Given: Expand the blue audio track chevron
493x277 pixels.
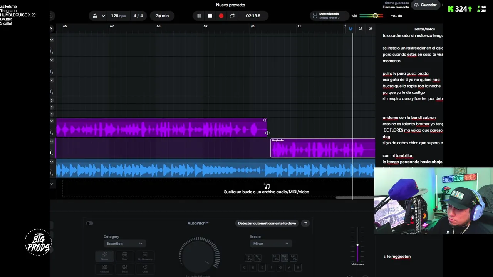Looking at the screenshot, I should (52, 162).
